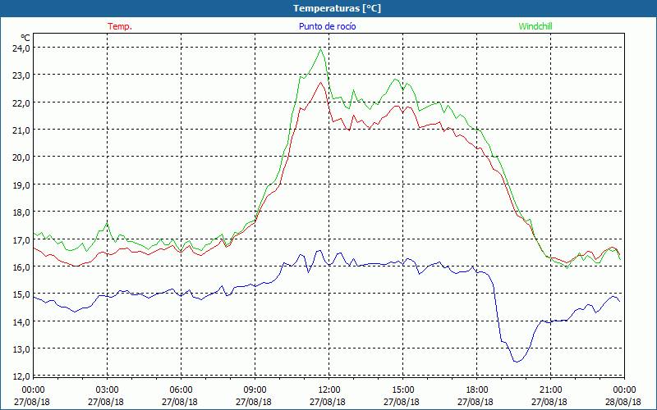Click the 20,0 y-axis value
Image resolution: width=657 pixels, height=410 pixels.
click(x=21, y=157)
